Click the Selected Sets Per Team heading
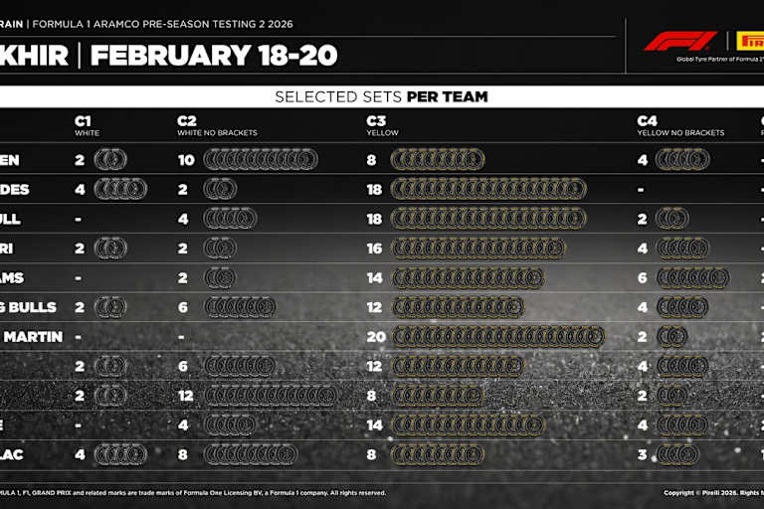Viewport: 764px width, 509px height. pyautogui.click(x=381, y=96)
